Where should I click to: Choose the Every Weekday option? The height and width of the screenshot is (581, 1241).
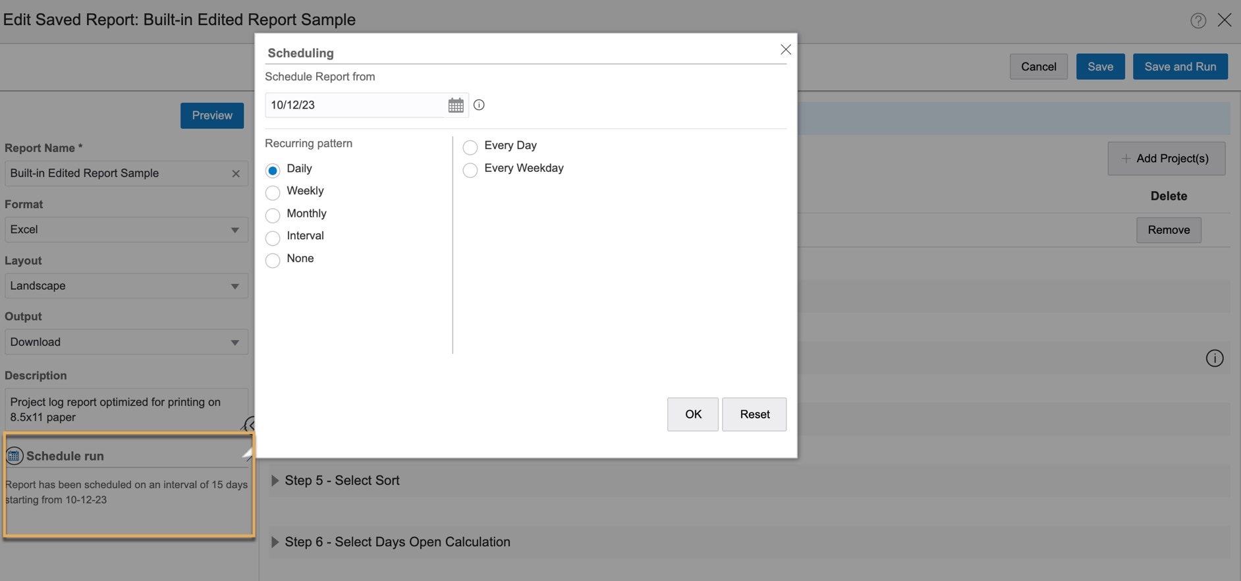point(470,169)
